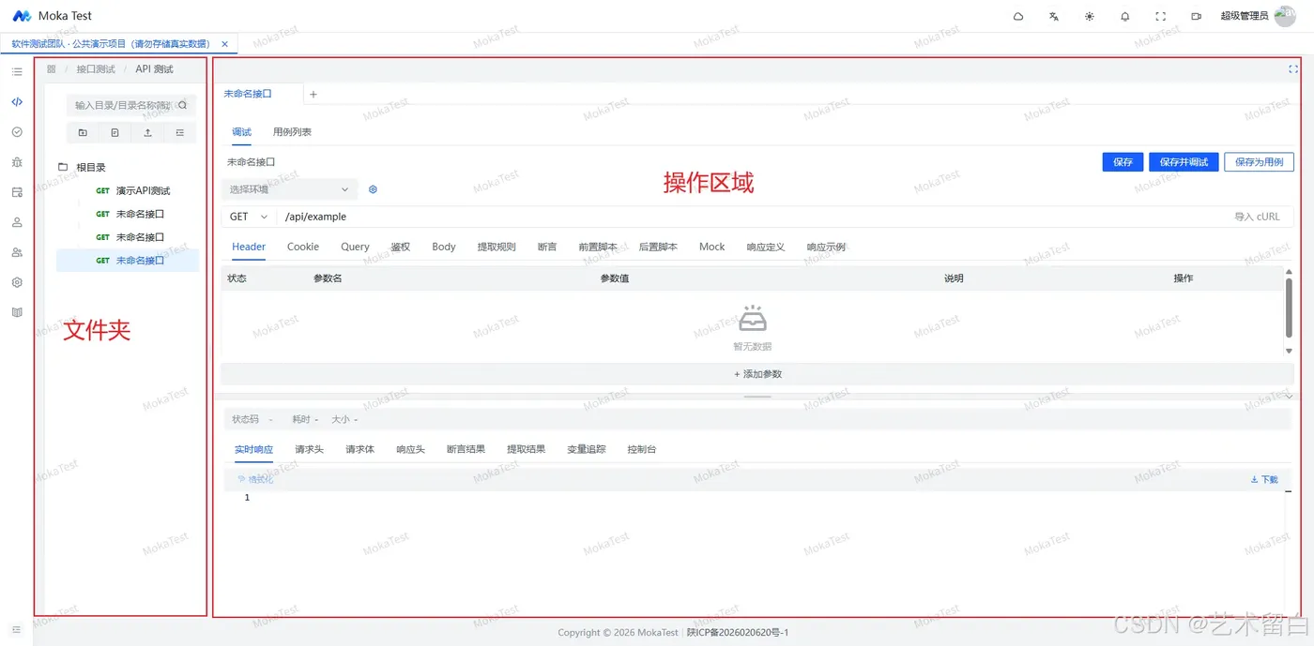
Task: Add a new interface tab with plus
Action: pyautogui.click(x=313, y=94)
